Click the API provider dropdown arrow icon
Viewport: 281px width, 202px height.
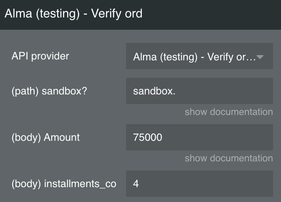click(x=260, y=57)
